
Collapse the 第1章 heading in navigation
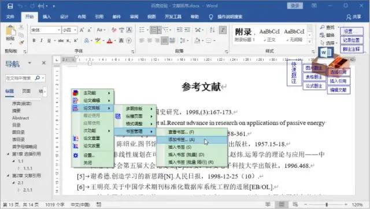click(x=8, y=154)
